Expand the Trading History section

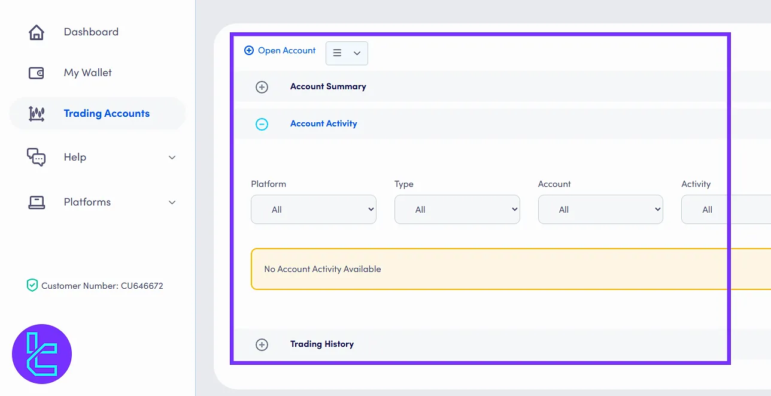coord(262,344)
